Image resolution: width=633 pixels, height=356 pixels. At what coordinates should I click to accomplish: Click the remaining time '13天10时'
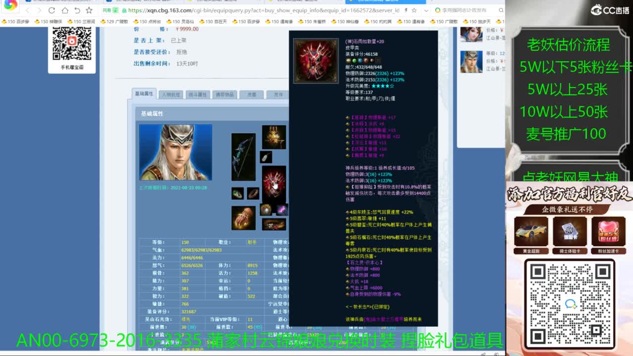click(187, 64)
